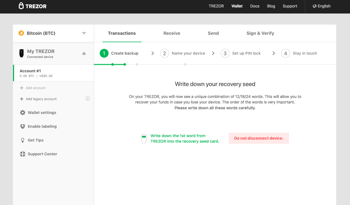Open Docs in top navigation
This screenshot has width=350, height=205.
pyautogui.click(x=255, y=6)
